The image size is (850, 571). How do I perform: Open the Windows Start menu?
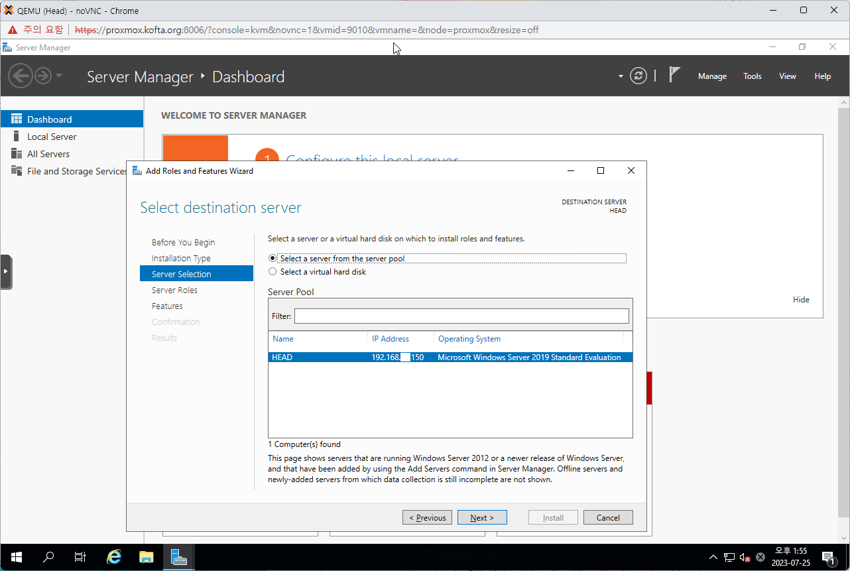(16, 557)
